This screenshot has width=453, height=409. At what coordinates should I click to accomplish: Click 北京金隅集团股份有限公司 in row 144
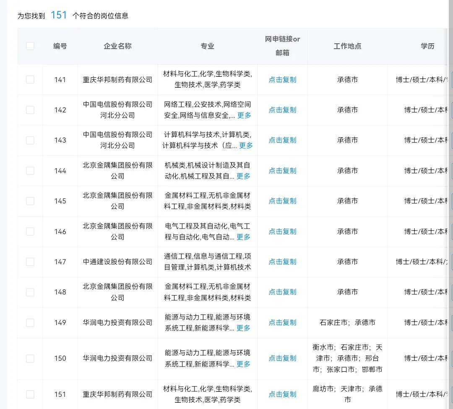point(117,171)
